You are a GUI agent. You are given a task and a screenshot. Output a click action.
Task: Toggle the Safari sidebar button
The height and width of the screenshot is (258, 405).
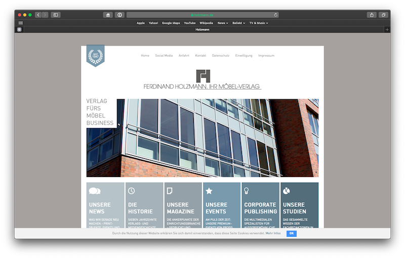(56, 15)
